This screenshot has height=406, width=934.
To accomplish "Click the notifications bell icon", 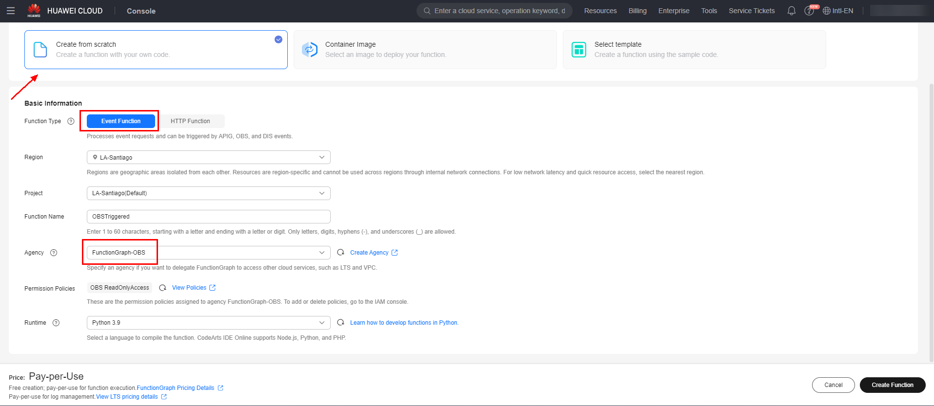I will point(791,11).
